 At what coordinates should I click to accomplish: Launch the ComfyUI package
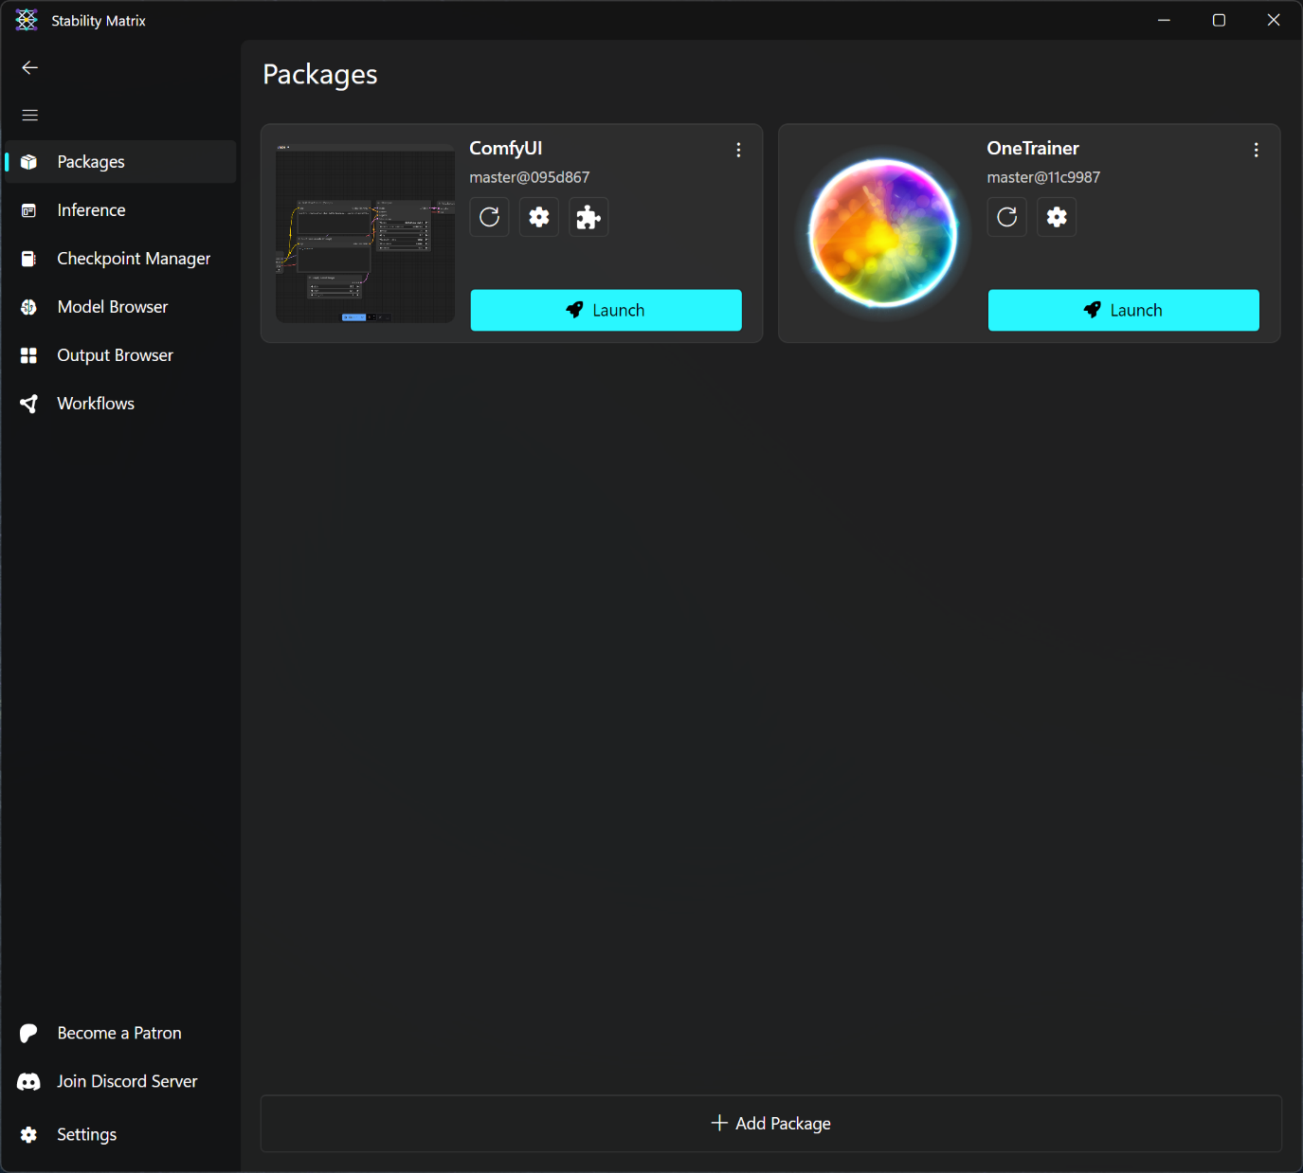(x=606, y=310)
